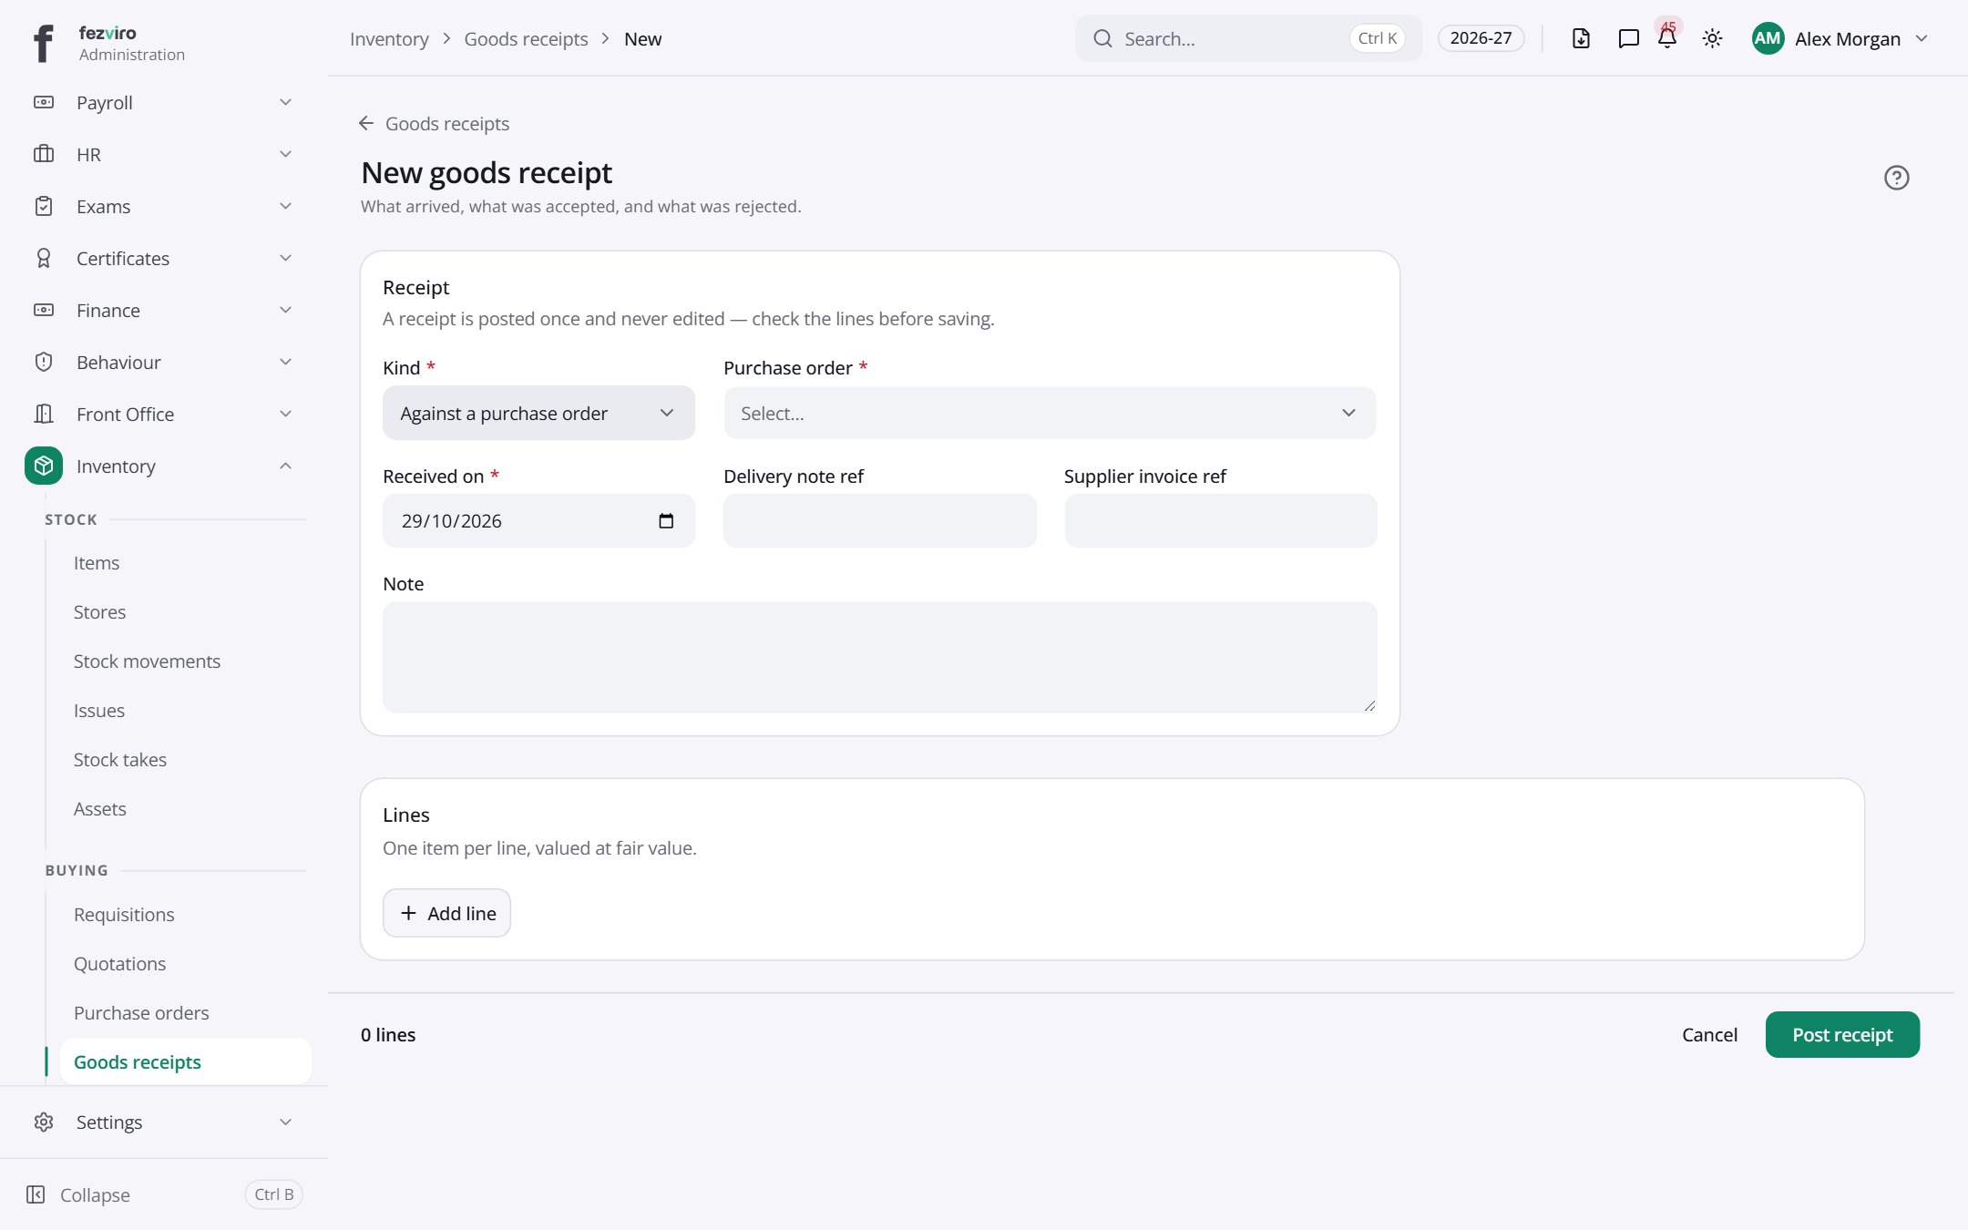The width and height of the screenshot is (1968, 1230).
Task: Open Stock takes in sidebar
Action: pos(120,760)
